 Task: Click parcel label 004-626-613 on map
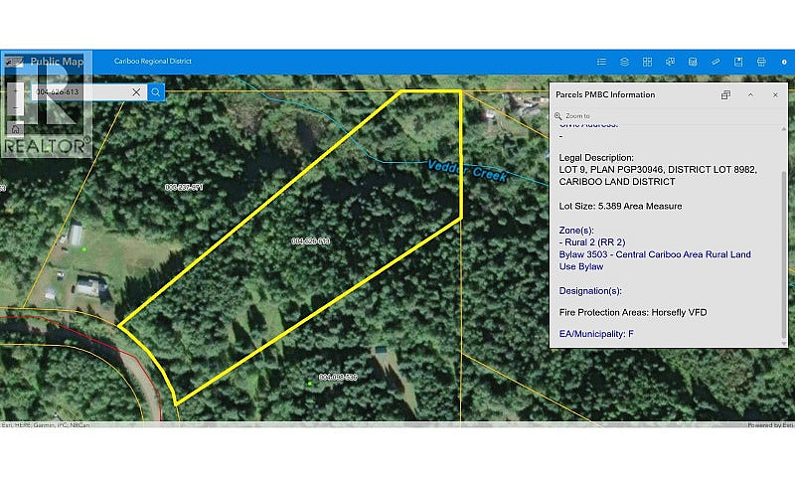[x=311, y=241]
